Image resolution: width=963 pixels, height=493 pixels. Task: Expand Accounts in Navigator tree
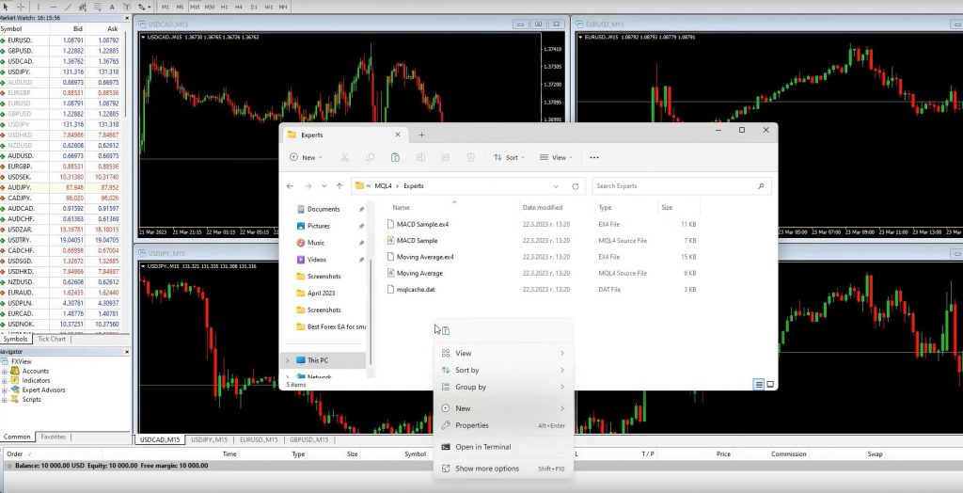(x=5, y=372)
